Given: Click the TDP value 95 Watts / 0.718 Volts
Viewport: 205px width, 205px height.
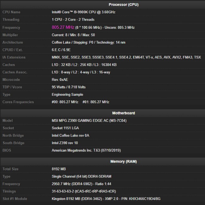Looking at the screenshot, I should point(68,87).
